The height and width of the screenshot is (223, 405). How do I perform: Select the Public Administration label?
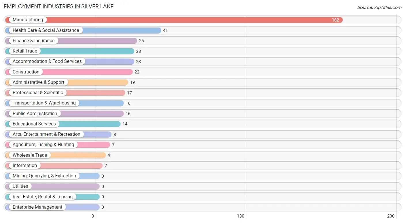pyautogui.click(x=35, y=113)
